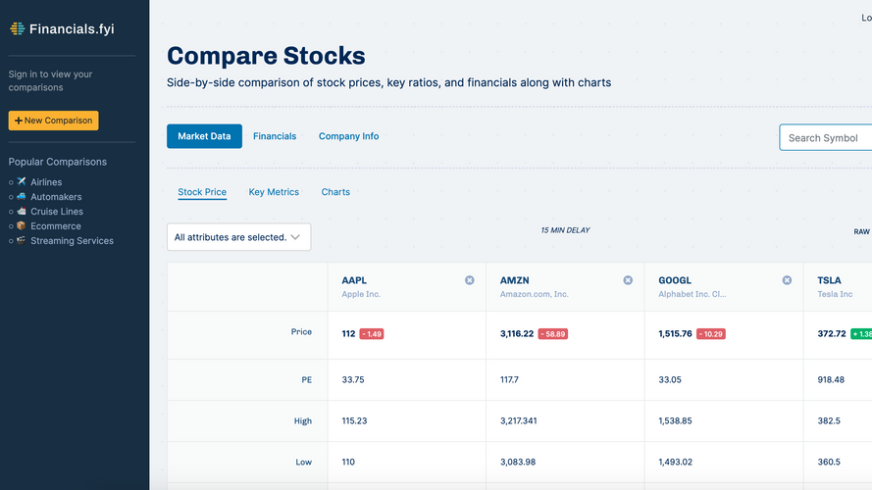Click the airplane icon beside Airlines
The image size is (872, 490).
(22, 181)
